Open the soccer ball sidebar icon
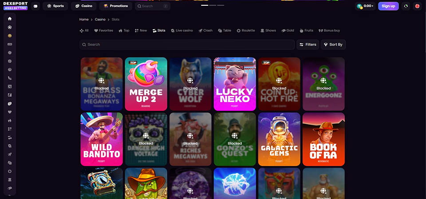426x199 pixels. tap(10, 27)
